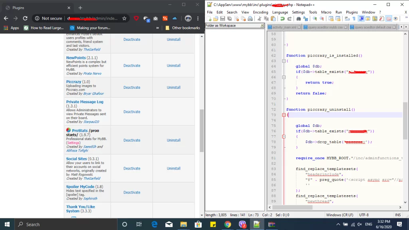409x230 pixels.
Task: Deactivate the Spoiler MyCode plugin
Action: [132, 192]
